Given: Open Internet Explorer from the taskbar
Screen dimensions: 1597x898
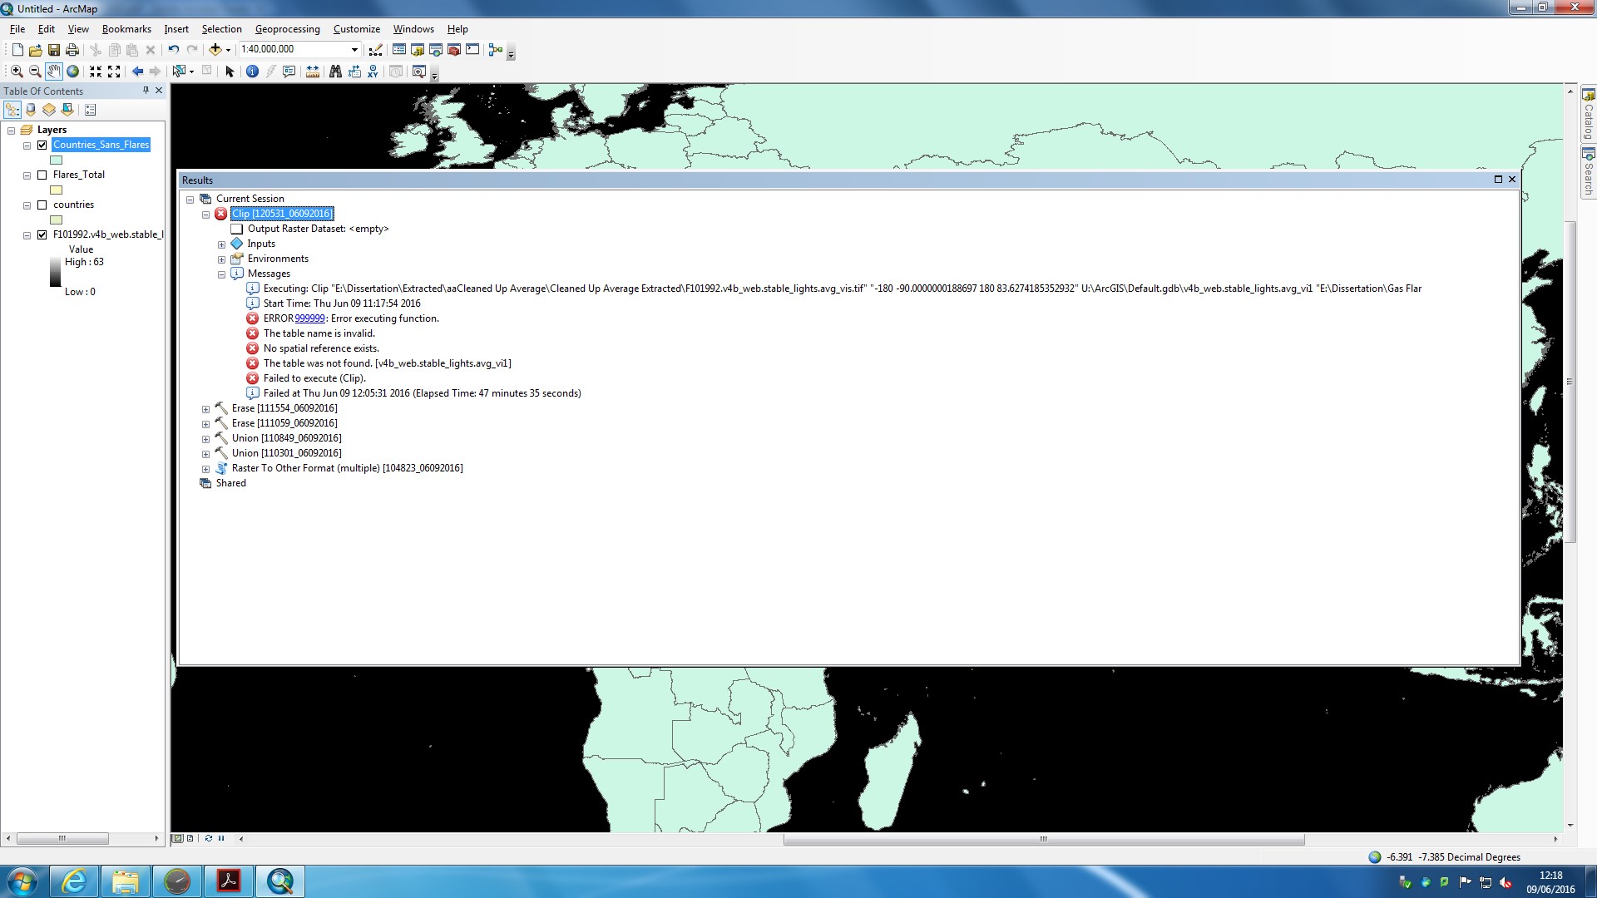Looking at the screenshot, I should [74, 881].
